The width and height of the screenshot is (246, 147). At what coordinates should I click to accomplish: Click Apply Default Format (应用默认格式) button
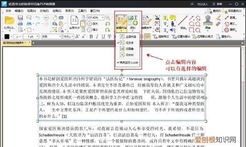pos(203,37)
